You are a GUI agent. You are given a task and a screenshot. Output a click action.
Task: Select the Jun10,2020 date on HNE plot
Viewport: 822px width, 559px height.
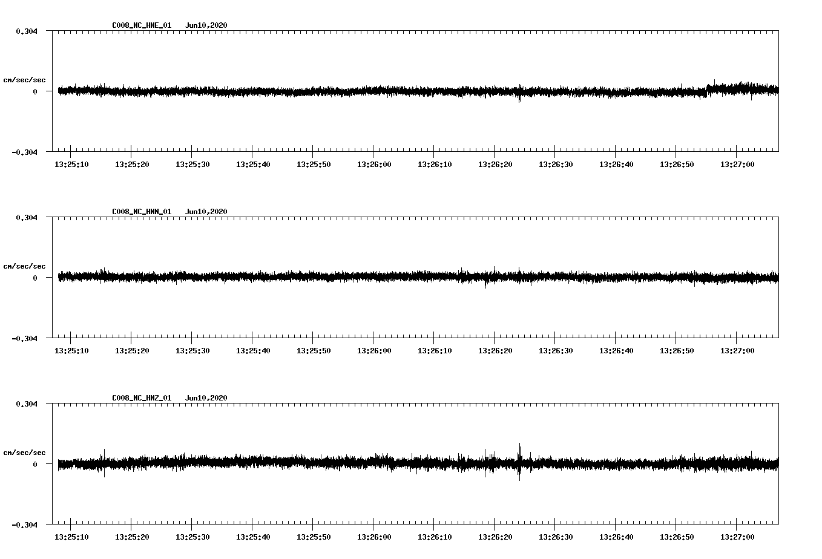(x=206, y=25)
